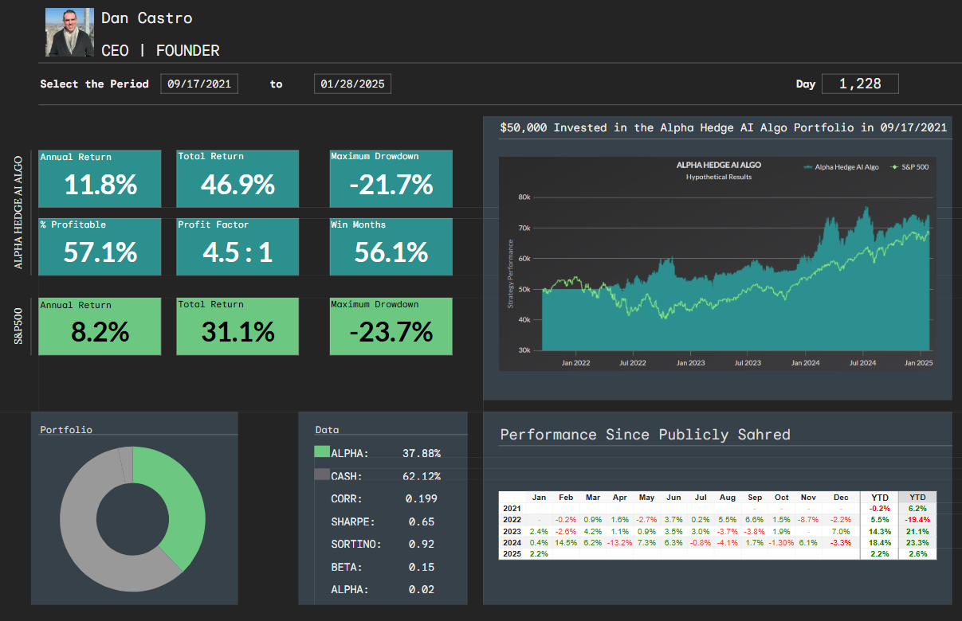962x621 pixels.
Task: Click the 14.5% cell for Feb 2024
Action: (x=565, y=542)
